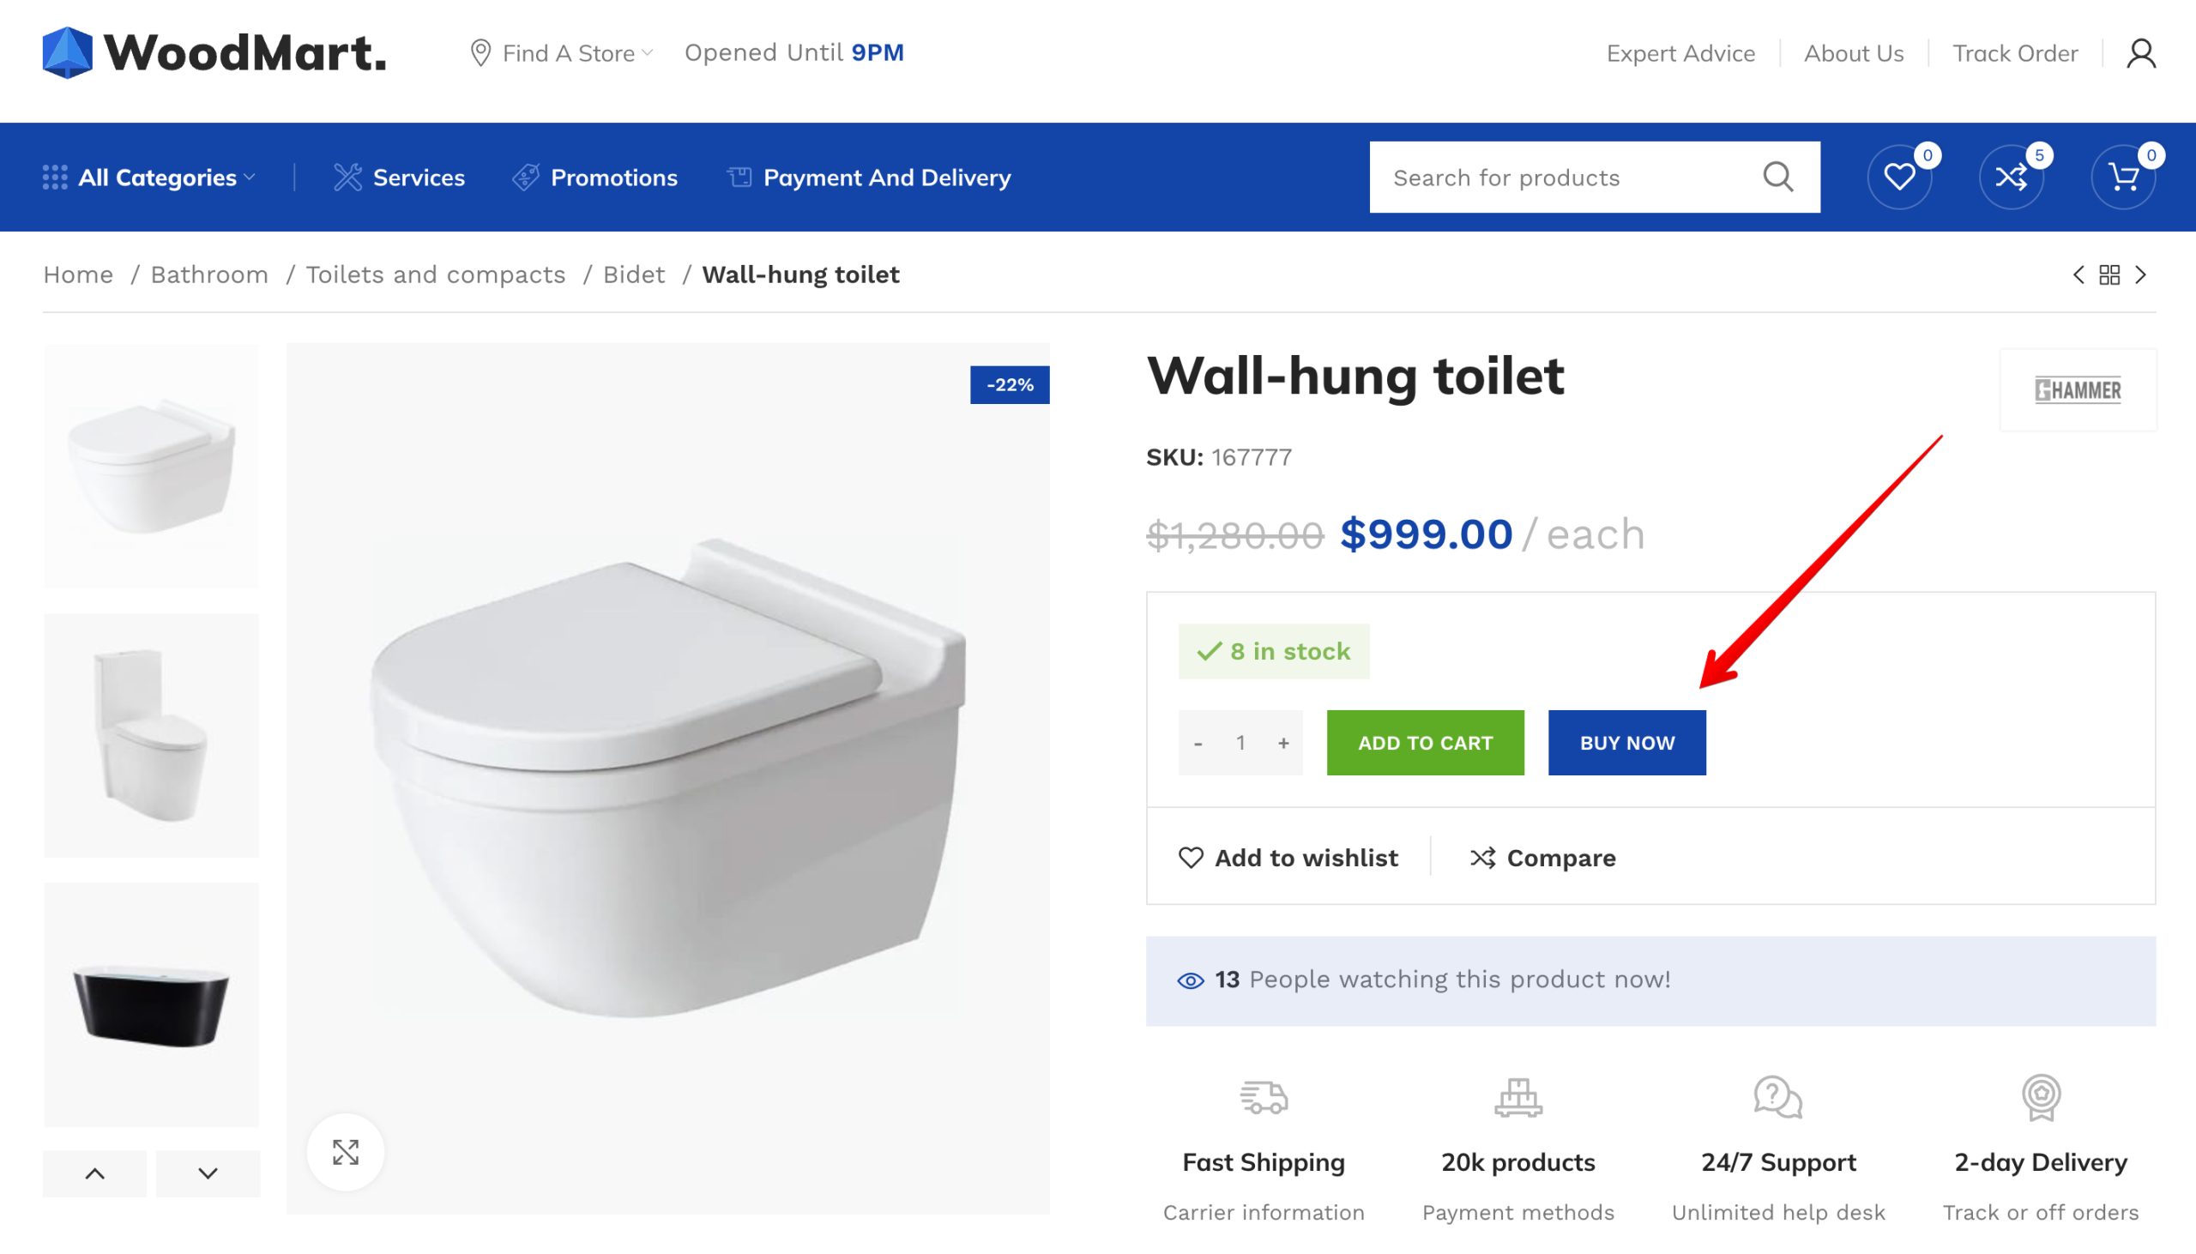The height and width of the screenshot is (1254, 2196).
Task: Open the shopping cart icon
Action: coord(2123,178)
